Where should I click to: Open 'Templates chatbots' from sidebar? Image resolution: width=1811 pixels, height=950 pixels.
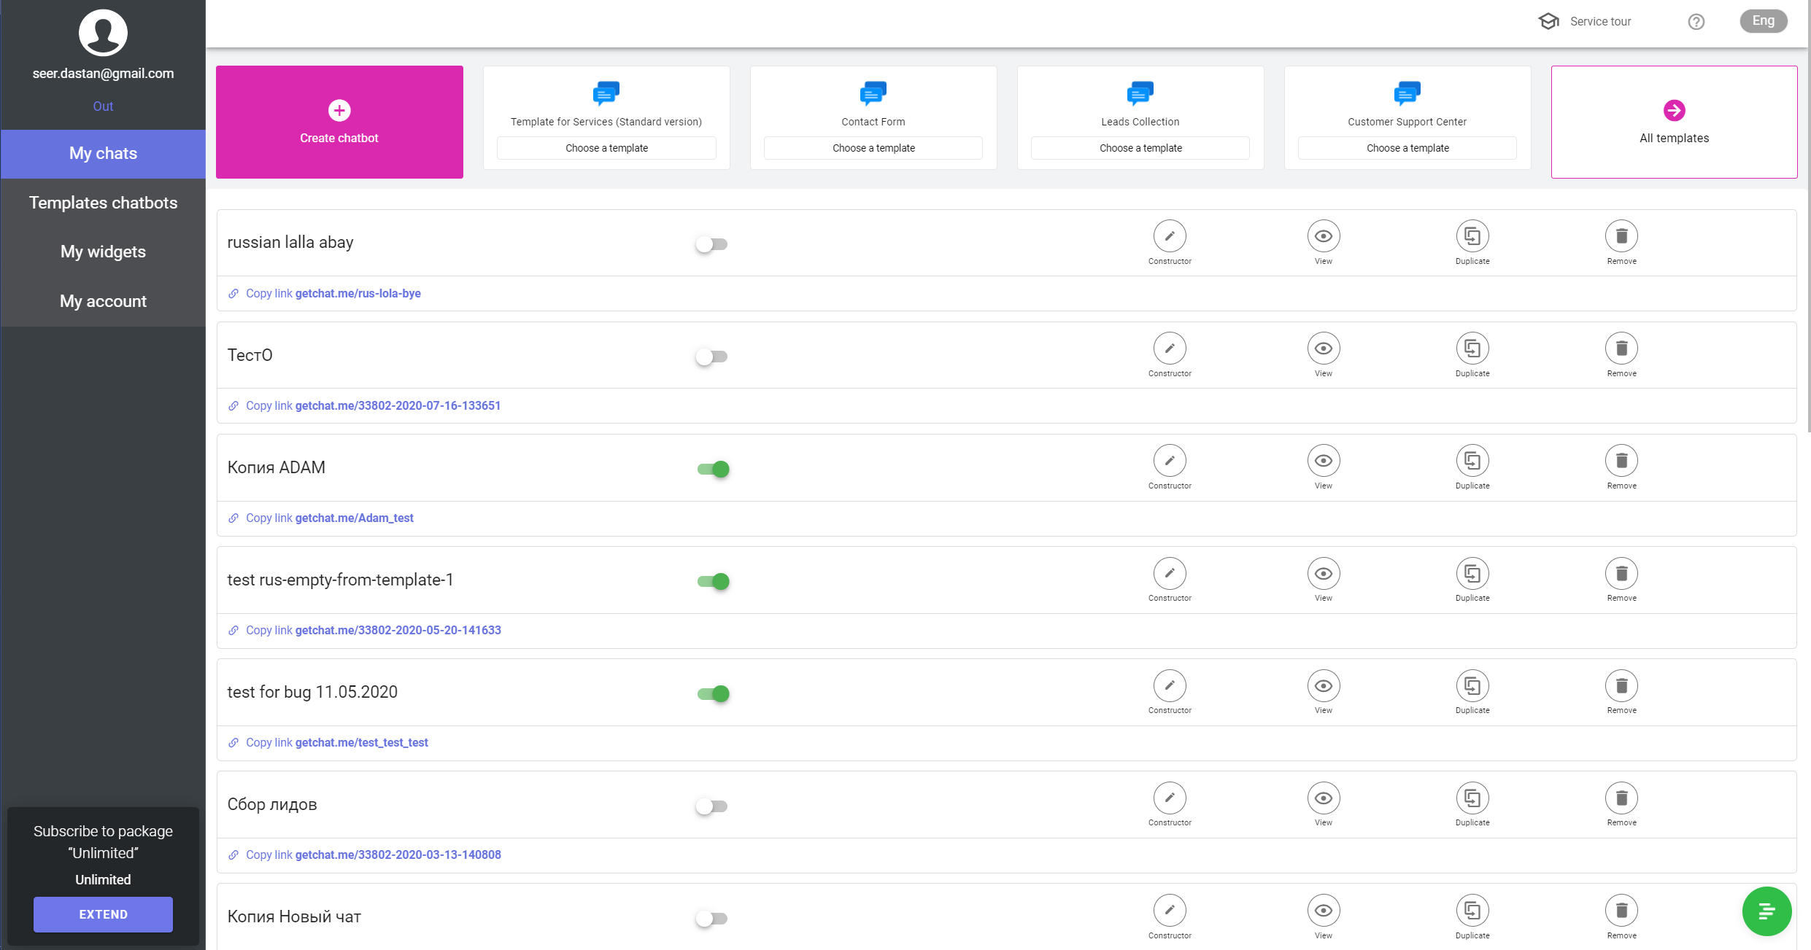tap(103, 202)
